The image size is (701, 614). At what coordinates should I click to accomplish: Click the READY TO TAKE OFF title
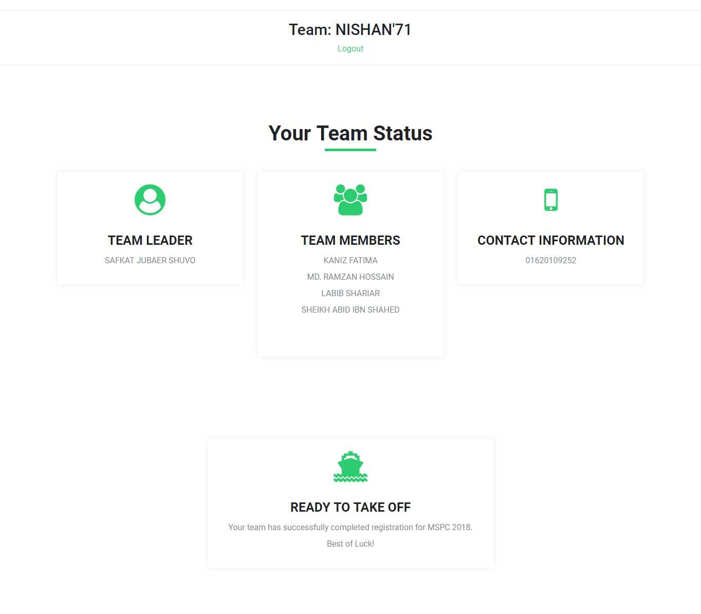[x=350, y=507]
